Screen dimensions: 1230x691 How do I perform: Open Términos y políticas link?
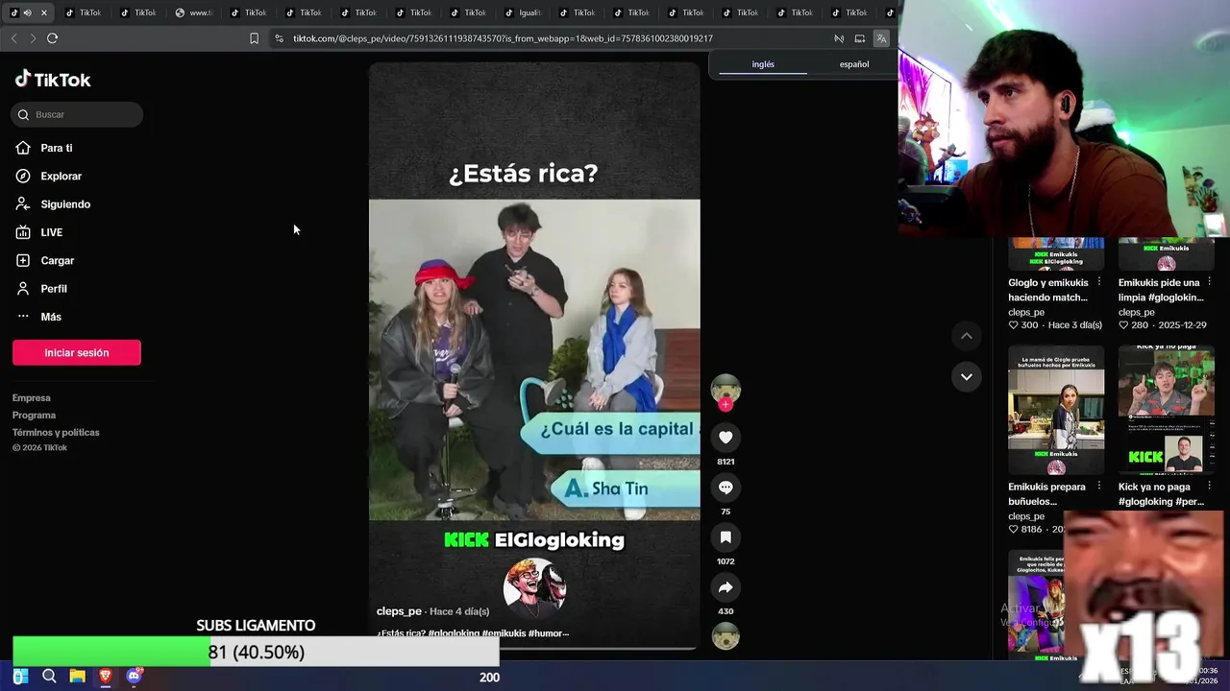click(56, 433)
